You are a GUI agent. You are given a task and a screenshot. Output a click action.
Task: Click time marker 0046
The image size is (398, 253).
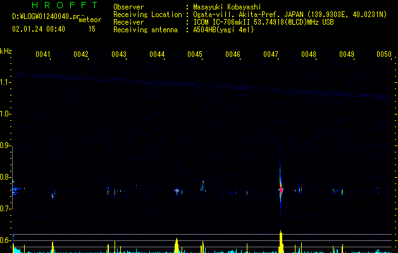(233, 54)
